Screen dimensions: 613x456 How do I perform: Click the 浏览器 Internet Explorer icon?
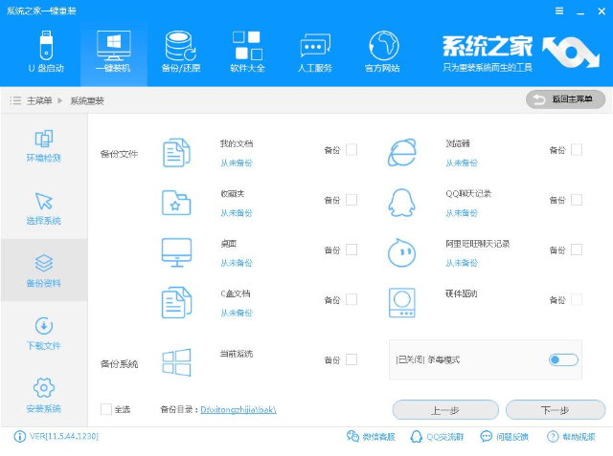click(x=402, y=153)
